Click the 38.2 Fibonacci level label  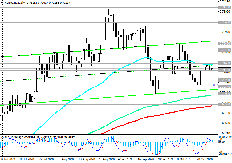[x=215, y=85]
